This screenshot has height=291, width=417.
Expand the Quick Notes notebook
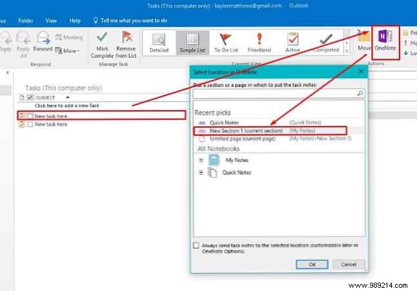tap(201, 173)
